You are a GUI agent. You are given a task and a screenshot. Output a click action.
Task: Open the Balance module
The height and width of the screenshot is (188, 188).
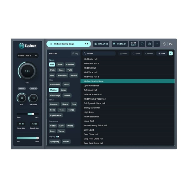[x=101, y=44]
